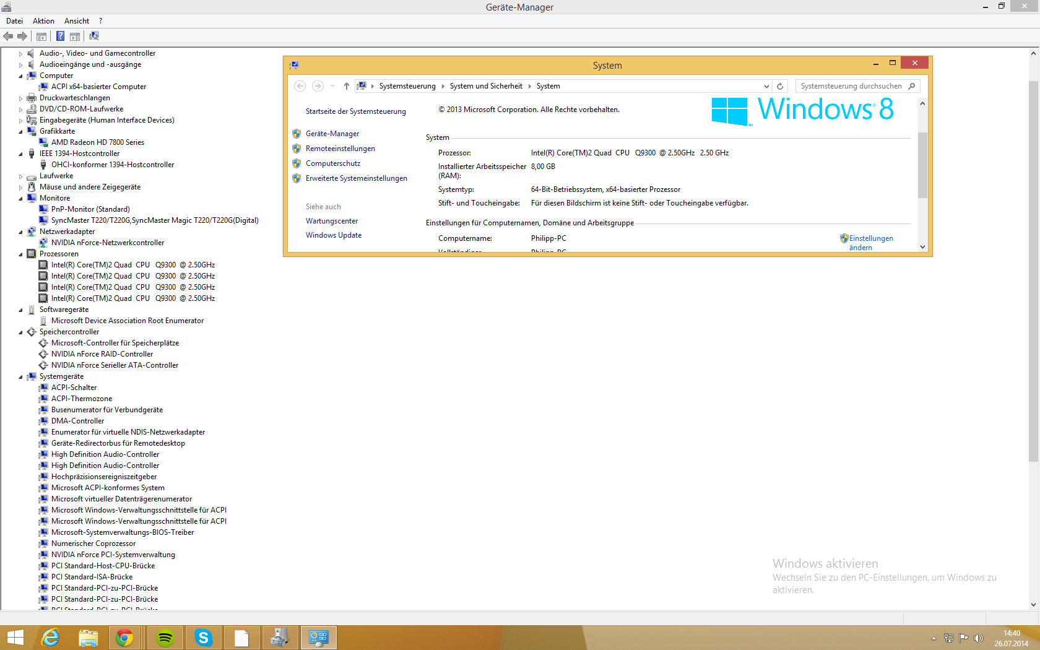Expand the Mäuse und andere Zeigegeräte node

point(20,188)
